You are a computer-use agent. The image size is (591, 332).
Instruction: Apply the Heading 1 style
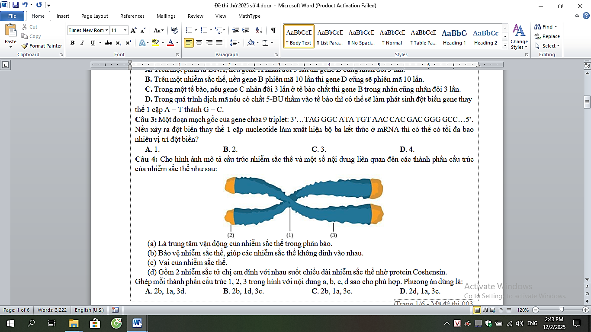pyautogui.click(x=454, y=36)
